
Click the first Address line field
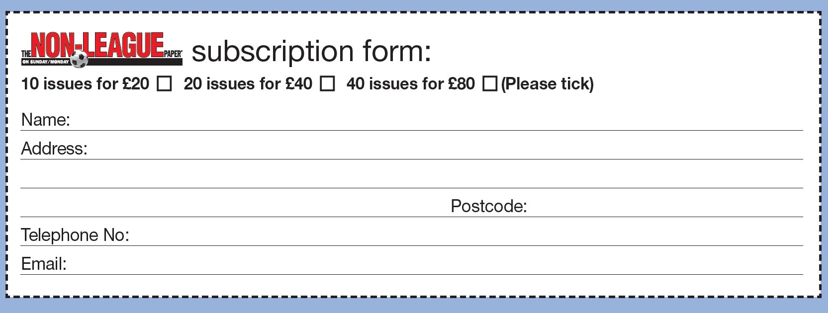tap(443, 150)
